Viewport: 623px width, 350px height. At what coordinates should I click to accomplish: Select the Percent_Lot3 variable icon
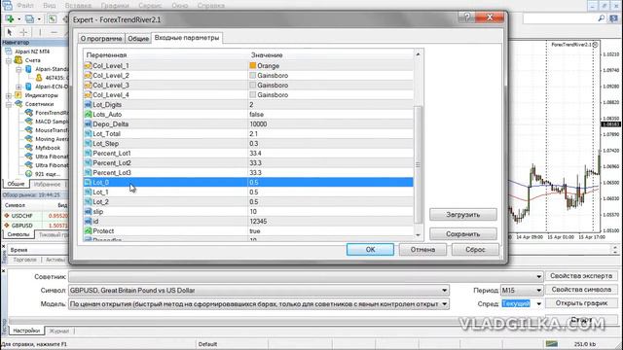[x=89, y=173]
